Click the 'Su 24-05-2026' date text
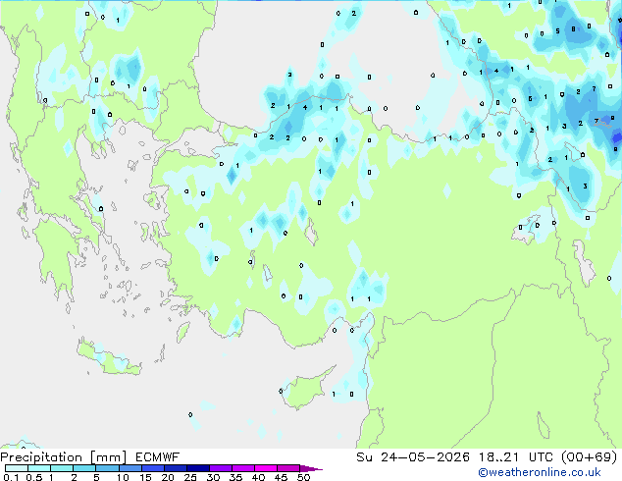Screen dimensions: 622x481 413,457
